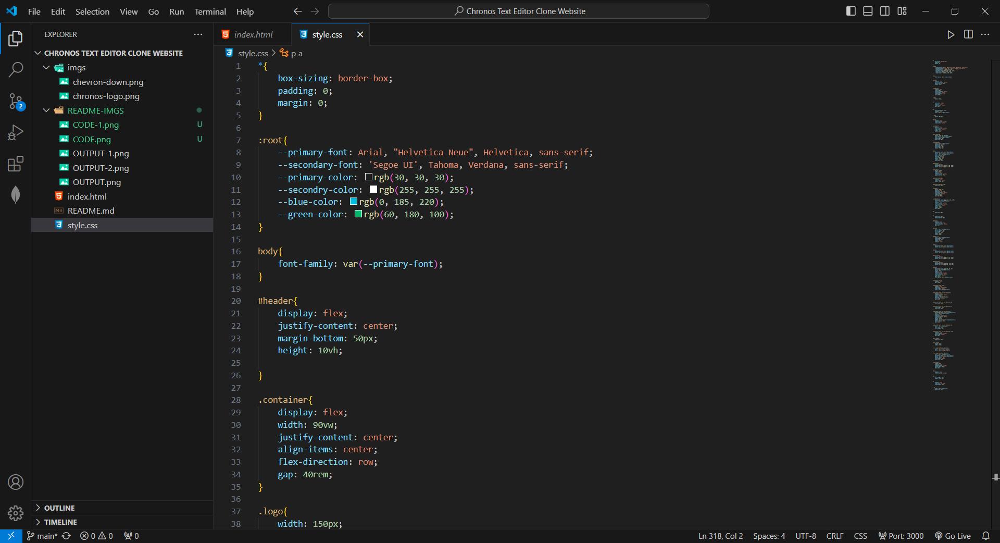This screenshot has height=543, width=1000.
Task: Click Ln 318, Col 2 position indicator
Action: coord(720,536)
